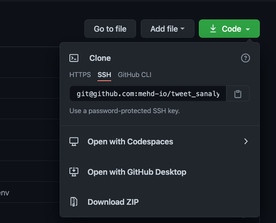Click the Go to file button
Image resolution: width=276 pixels, height=223 pixels.
click(110, 29)
